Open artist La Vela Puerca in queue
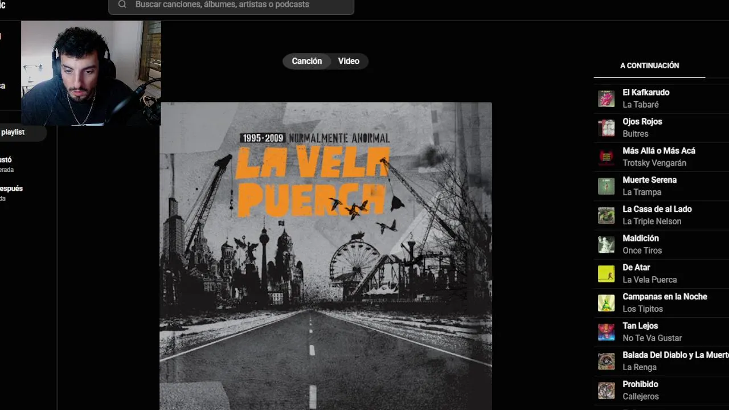This screenshot has height=410, width=729. pyautogui.click(x=650, y=280)
